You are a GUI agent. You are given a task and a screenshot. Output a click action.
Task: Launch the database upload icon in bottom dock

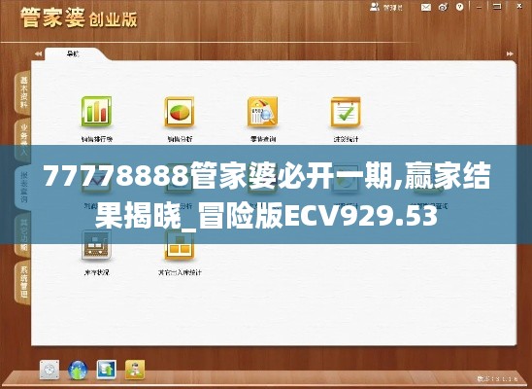pos(106,370)
